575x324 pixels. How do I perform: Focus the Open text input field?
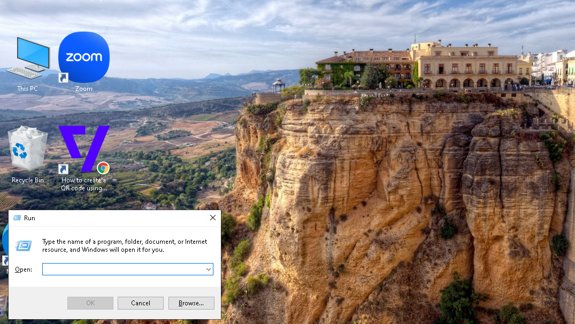[124, 269]
